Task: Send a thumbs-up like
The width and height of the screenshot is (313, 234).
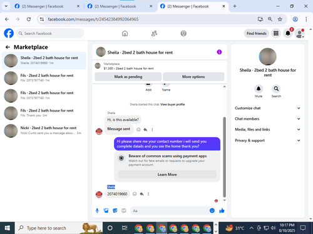Action: (222, 210)
